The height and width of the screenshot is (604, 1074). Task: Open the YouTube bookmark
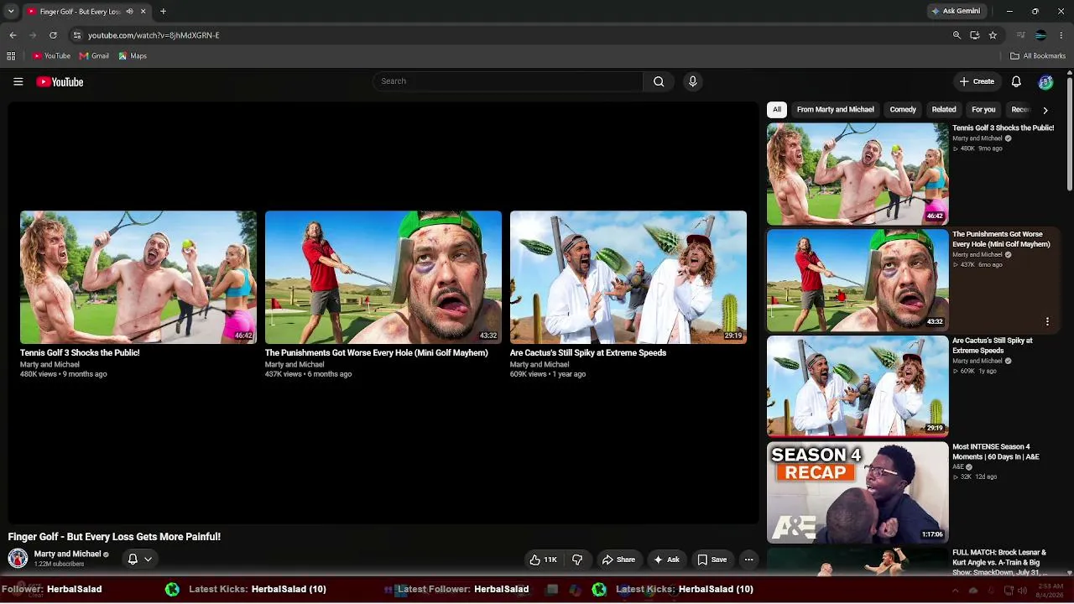[51, 56]
